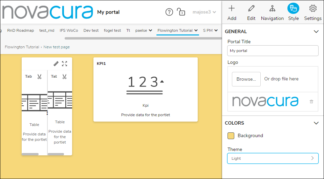Delete the uploaded logo with trash icon
Screen dimensions: 324x179
(311, 101)
